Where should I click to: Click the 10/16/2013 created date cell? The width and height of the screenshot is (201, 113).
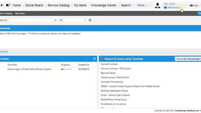(85, 69)
